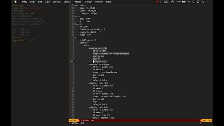Click the 'wood 100' line
The height and width of the screenshot is (126, 224).
click(x=85, y=21)
